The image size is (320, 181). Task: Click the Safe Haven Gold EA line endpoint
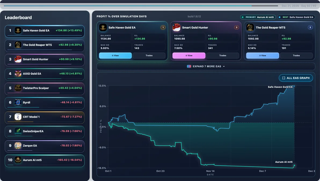(294, 86)
